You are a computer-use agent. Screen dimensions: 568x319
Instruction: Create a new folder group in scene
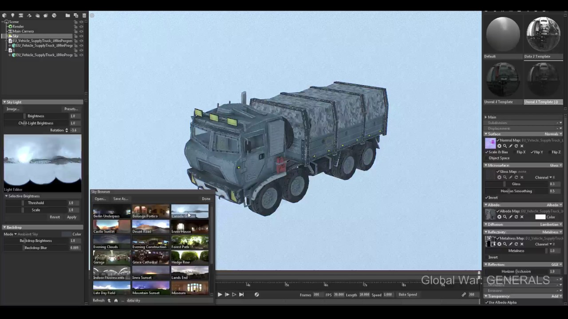pos(67,16)
